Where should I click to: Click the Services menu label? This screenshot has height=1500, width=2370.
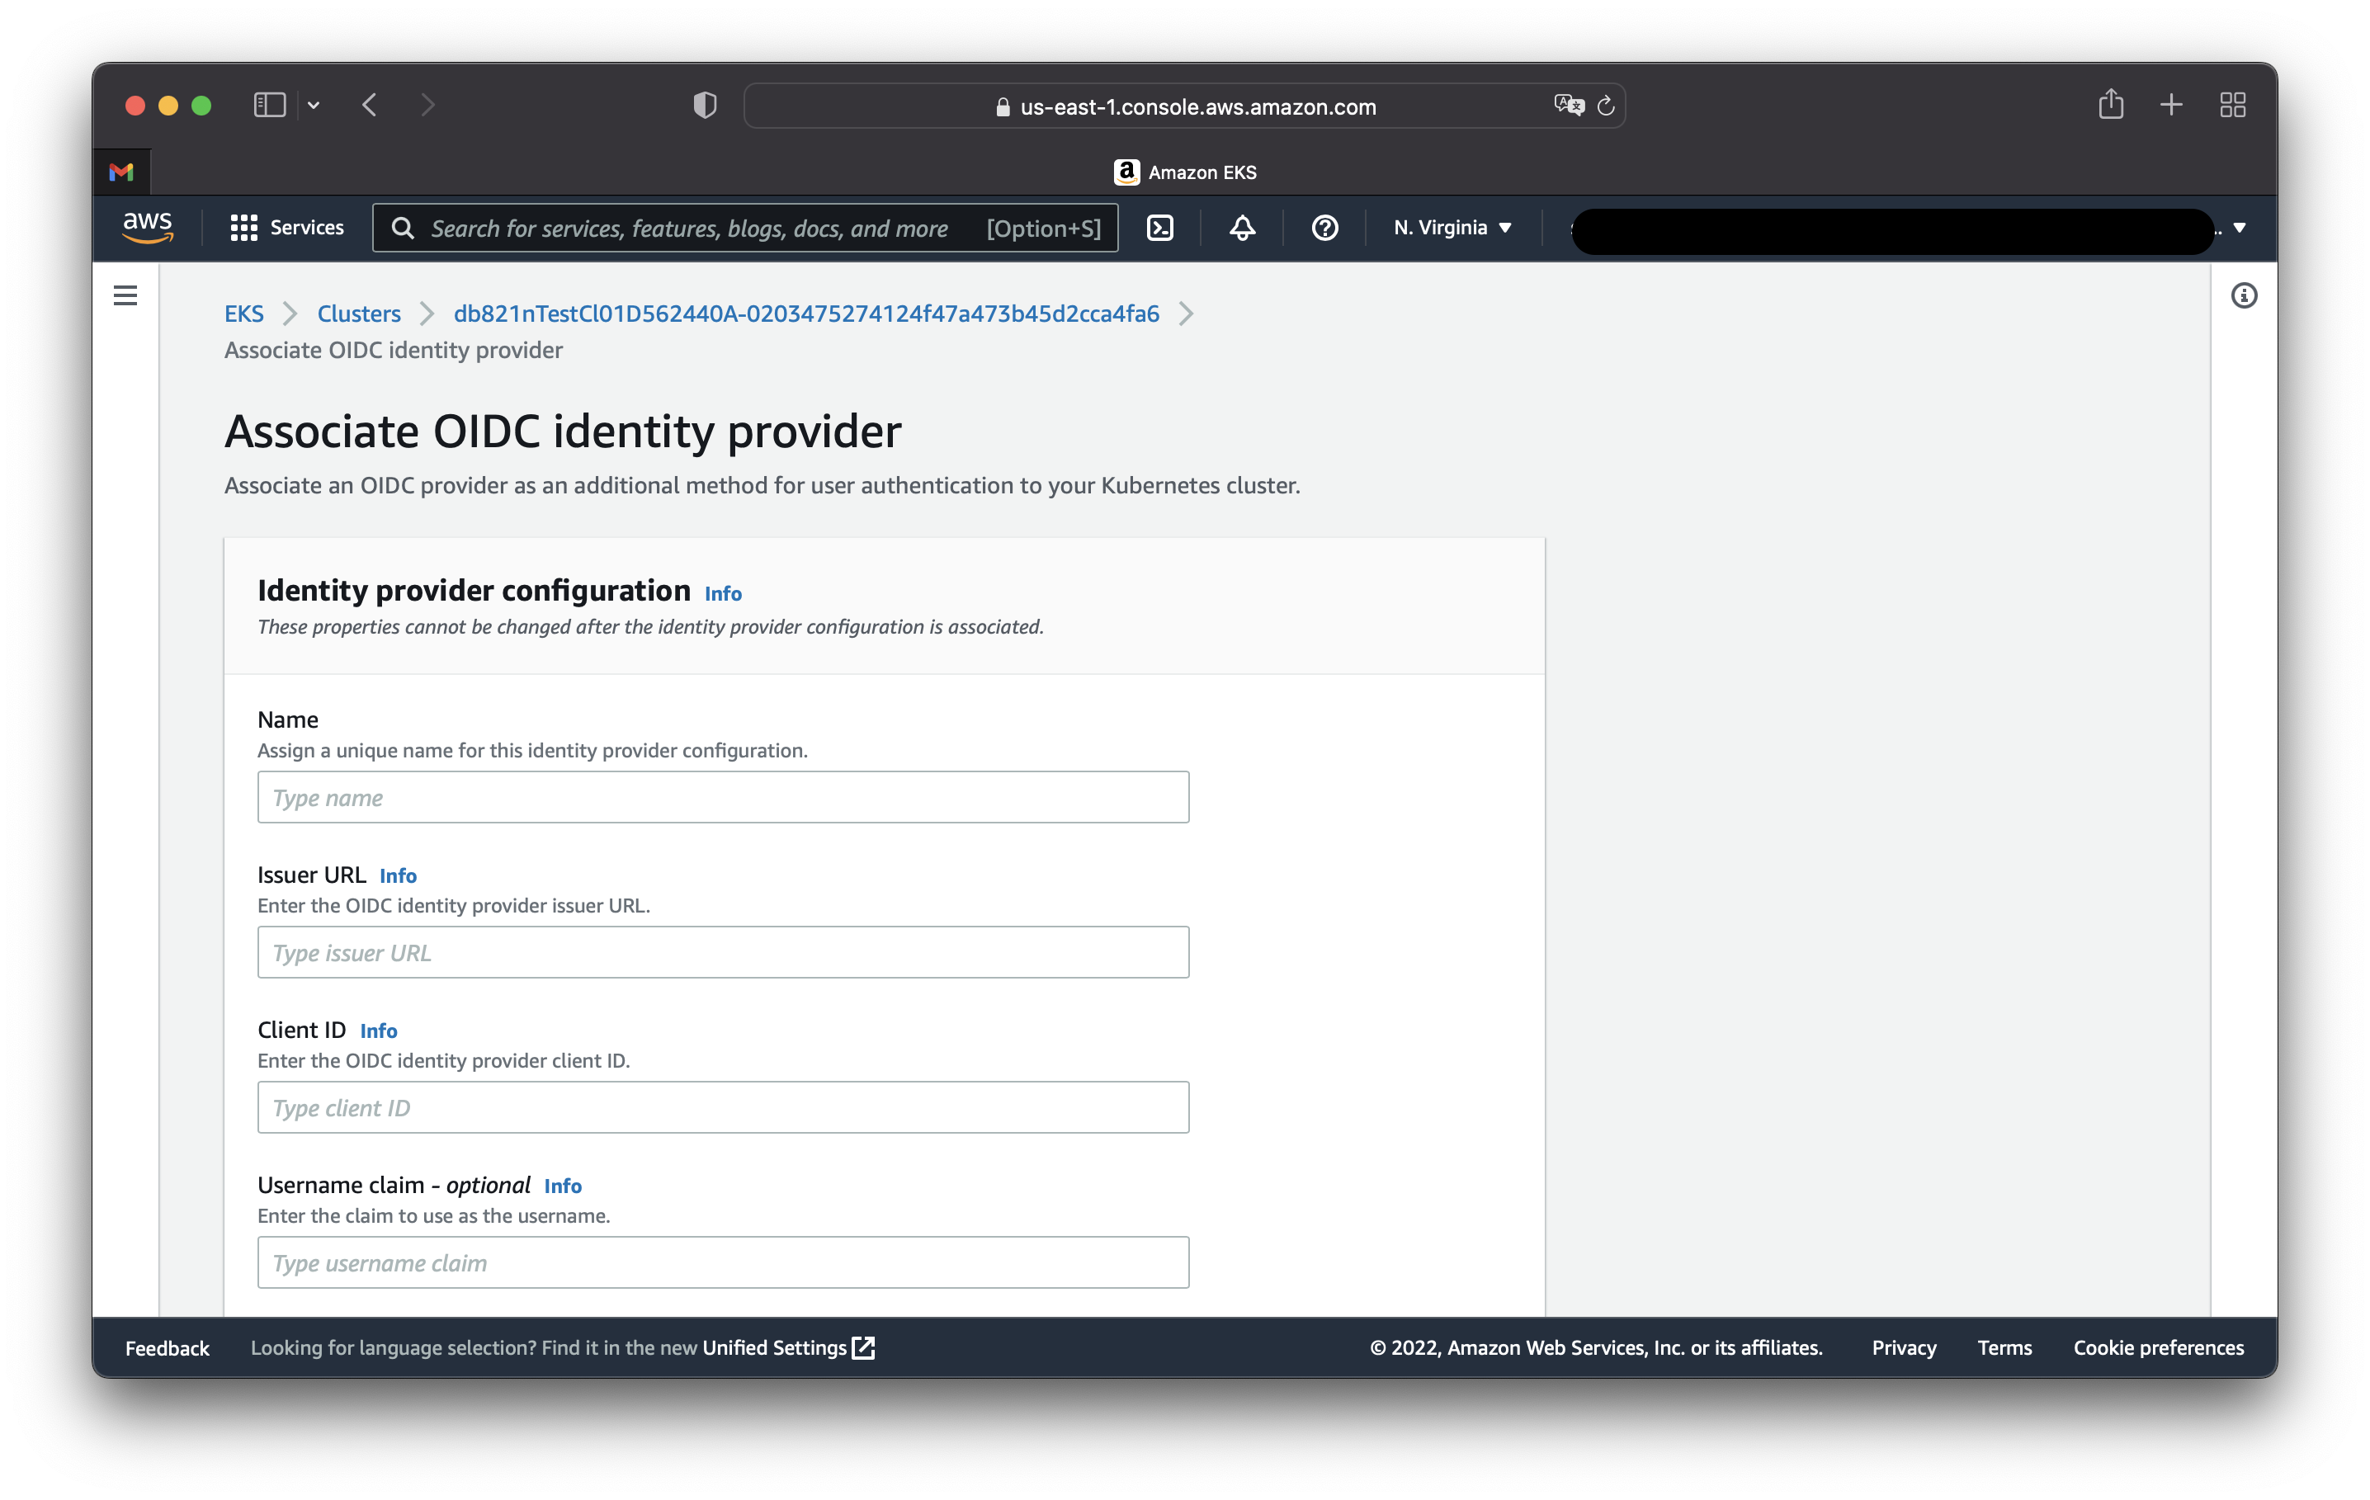pos(307,228)
